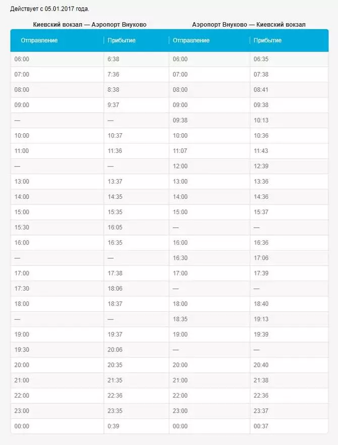The image size is (338, 445).
Task: Click the 'Аэропорт Внуково — Киевский вокзал' heading
Action: click(249, 25)
